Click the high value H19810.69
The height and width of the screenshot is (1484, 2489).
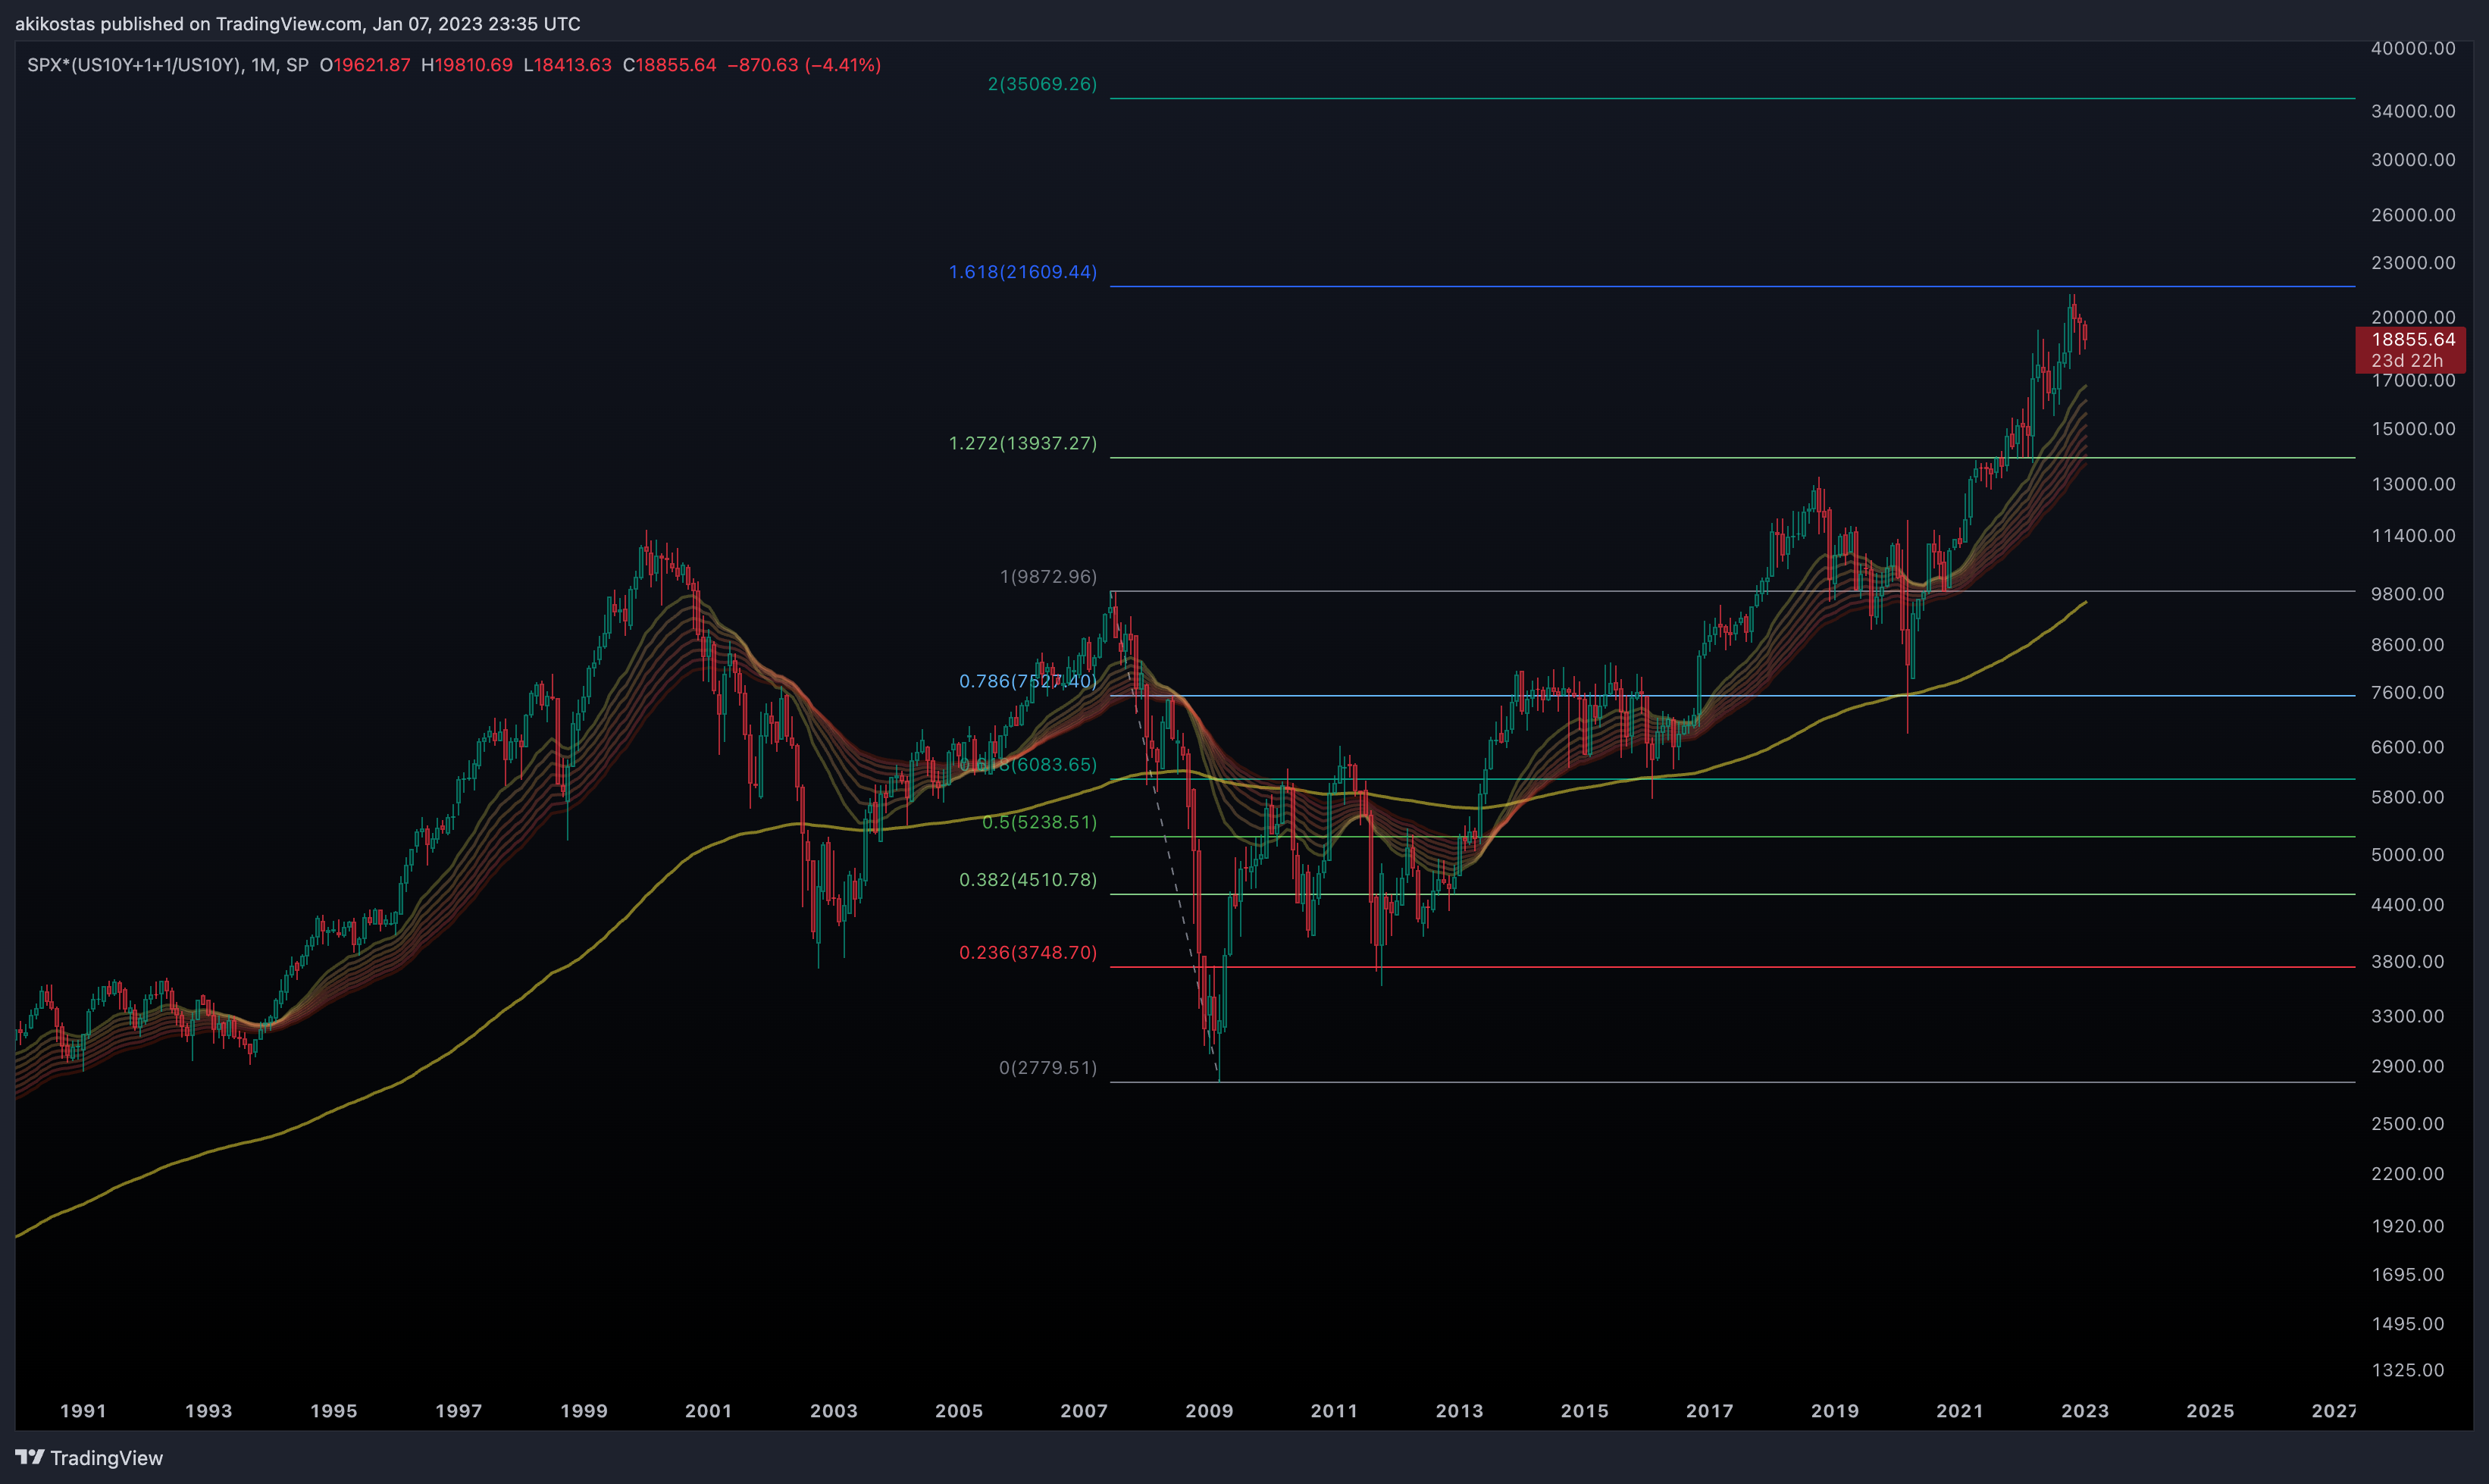coord(467,65)
